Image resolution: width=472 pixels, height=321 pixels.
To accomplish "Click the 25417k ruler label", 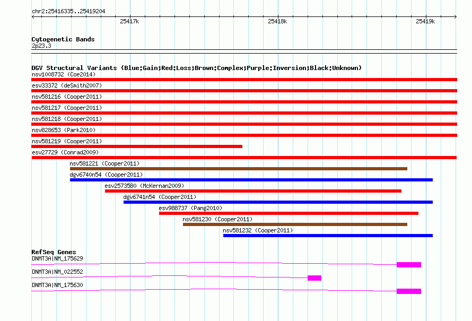I will coord(129,21).
